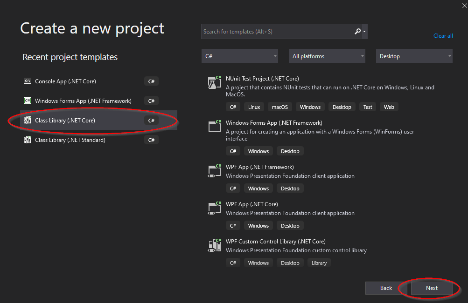Open the Desktop project type dropdown

pyautogui.click(x=414, y=56)
